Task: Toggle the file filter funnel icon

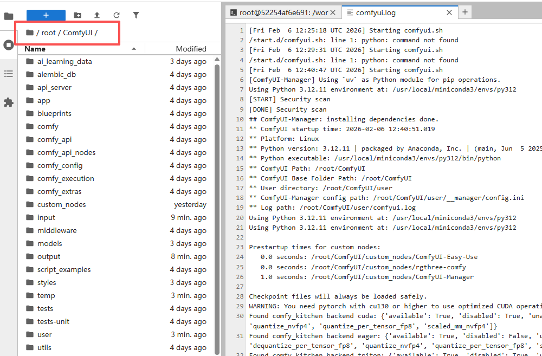Action: pyautogui.click(x=136, y=15)
